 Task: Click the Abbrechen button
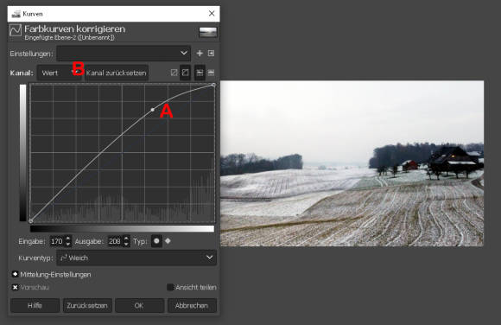192,305
